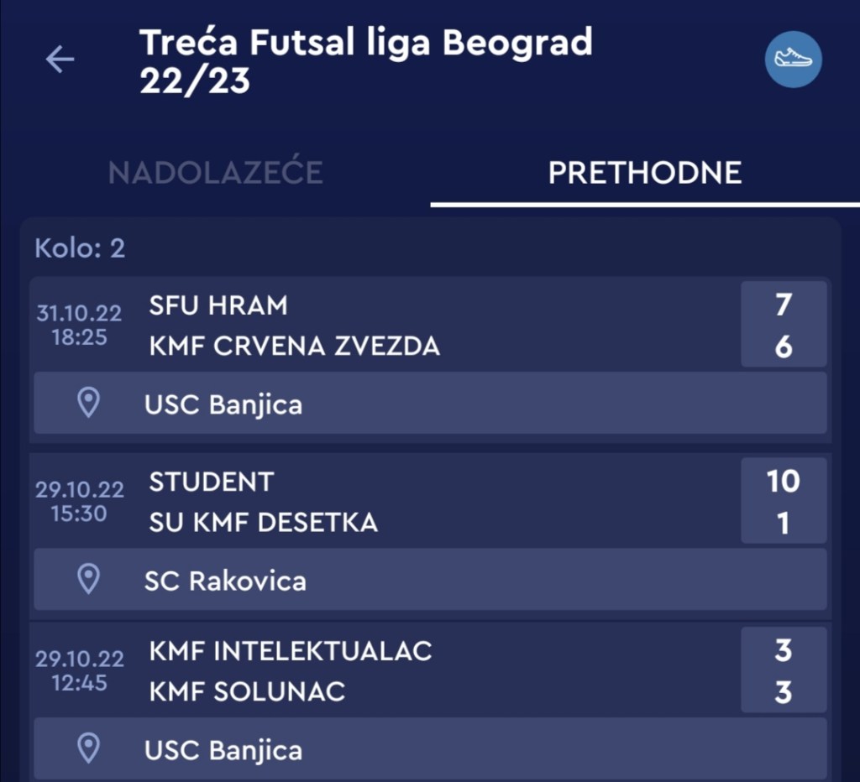Screen dimensions: 860x782
Task: Open the SC Rakovica venue row
Action: [430, 580]
